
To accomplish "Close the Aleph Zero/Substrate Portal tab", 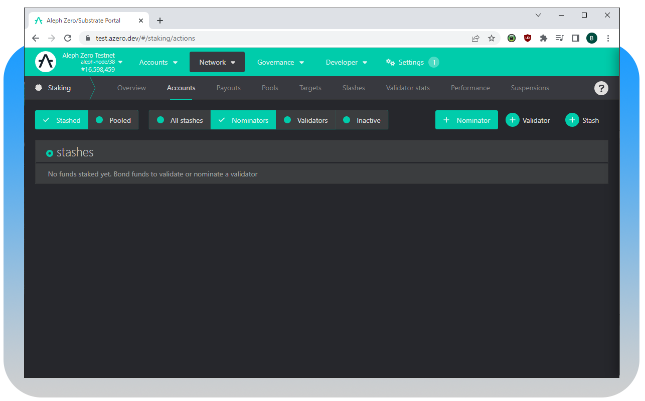I will tap(141, 21).
